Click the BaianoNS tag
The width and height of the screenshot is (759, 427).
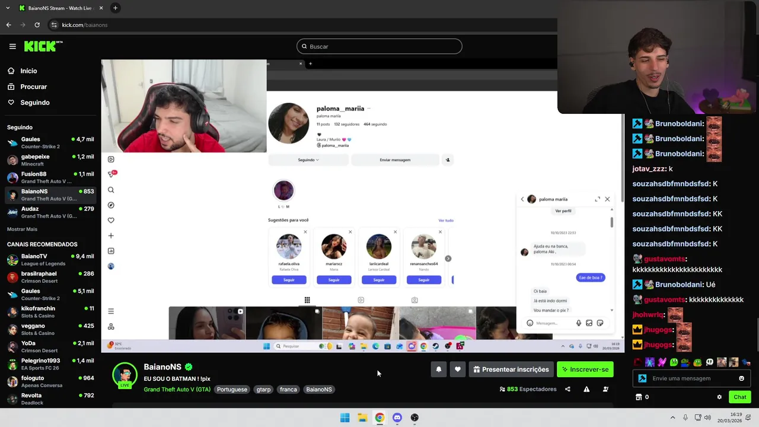pyautogui.click(x=319, y=390)
